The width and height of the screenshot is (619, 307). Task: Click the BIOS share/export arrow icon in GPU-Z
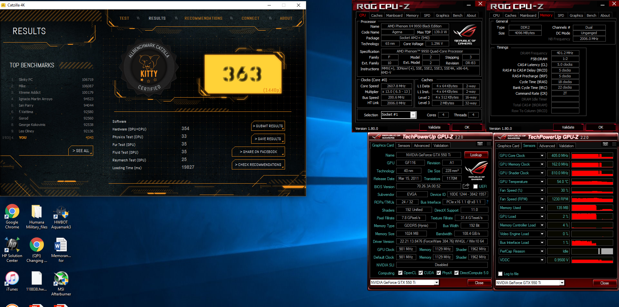click(x=466, y=186)
